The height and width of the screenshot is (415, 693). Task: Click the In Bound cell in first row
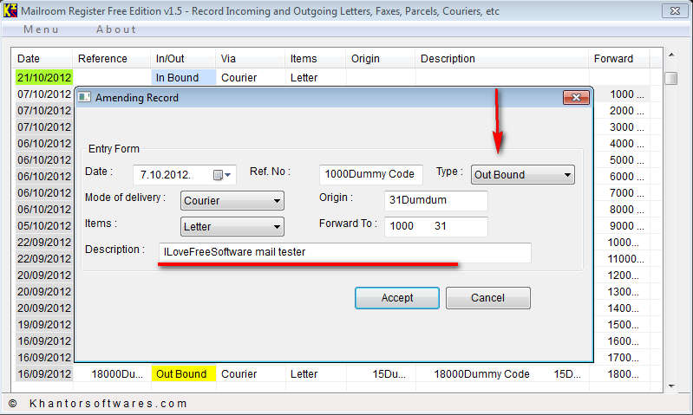coord(183,78)
